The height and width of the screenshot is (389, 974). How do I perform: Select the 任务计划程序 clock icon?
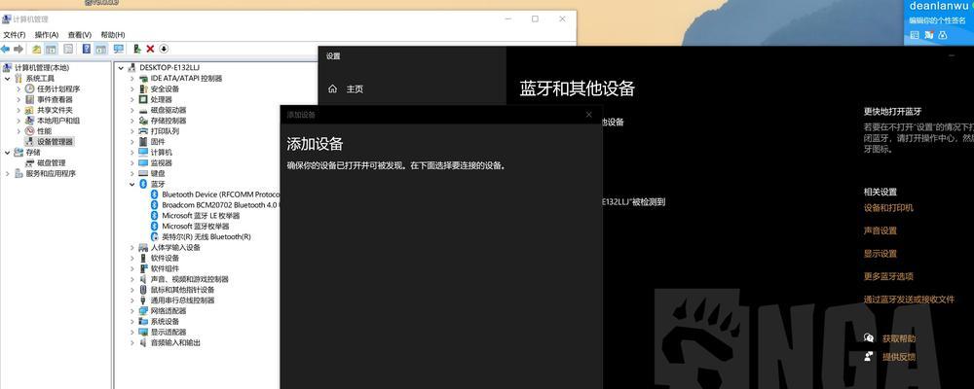click(30, 88)
